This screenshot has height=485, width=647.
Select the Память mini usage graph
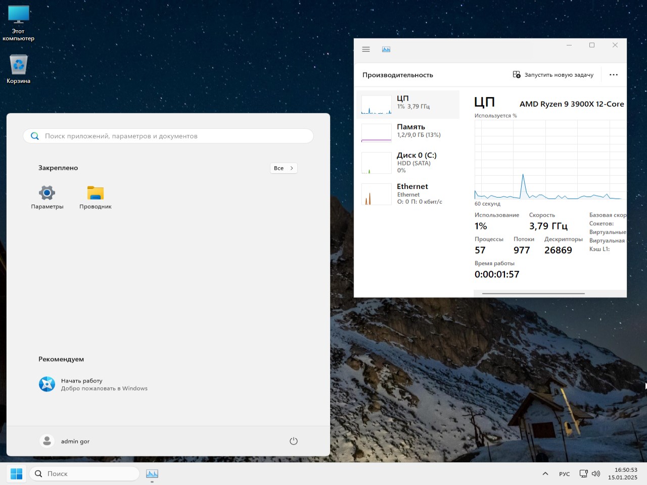pyautogui.click(x=377, y=133)
